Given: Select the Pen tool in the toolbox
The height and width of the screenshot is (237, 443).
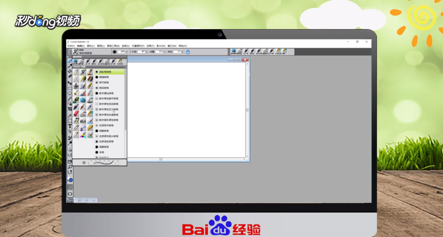Looking at the screenshot, I should coord(70,115).
